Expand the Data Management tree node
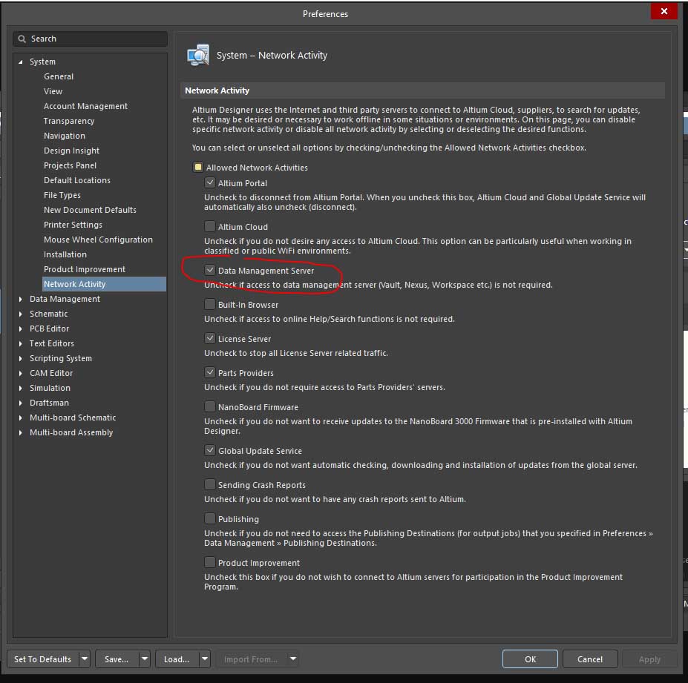The width and height of the screenshot is (688, 683). 21,300
